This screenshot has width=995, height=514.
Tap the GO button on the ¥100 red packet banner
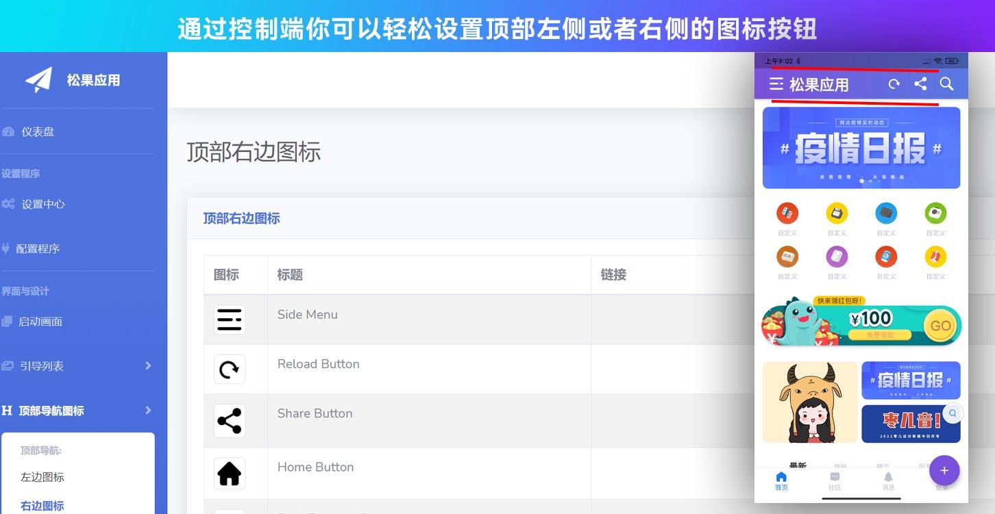tap(940, 326)
